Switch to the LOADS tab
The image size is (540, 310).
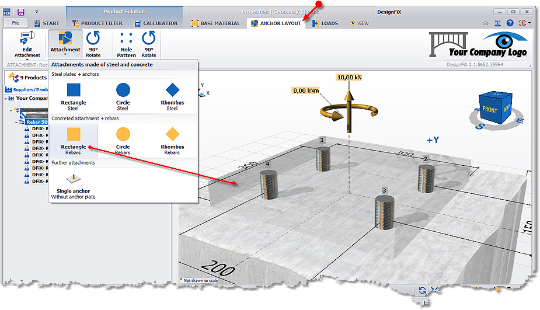pos(325,23)
